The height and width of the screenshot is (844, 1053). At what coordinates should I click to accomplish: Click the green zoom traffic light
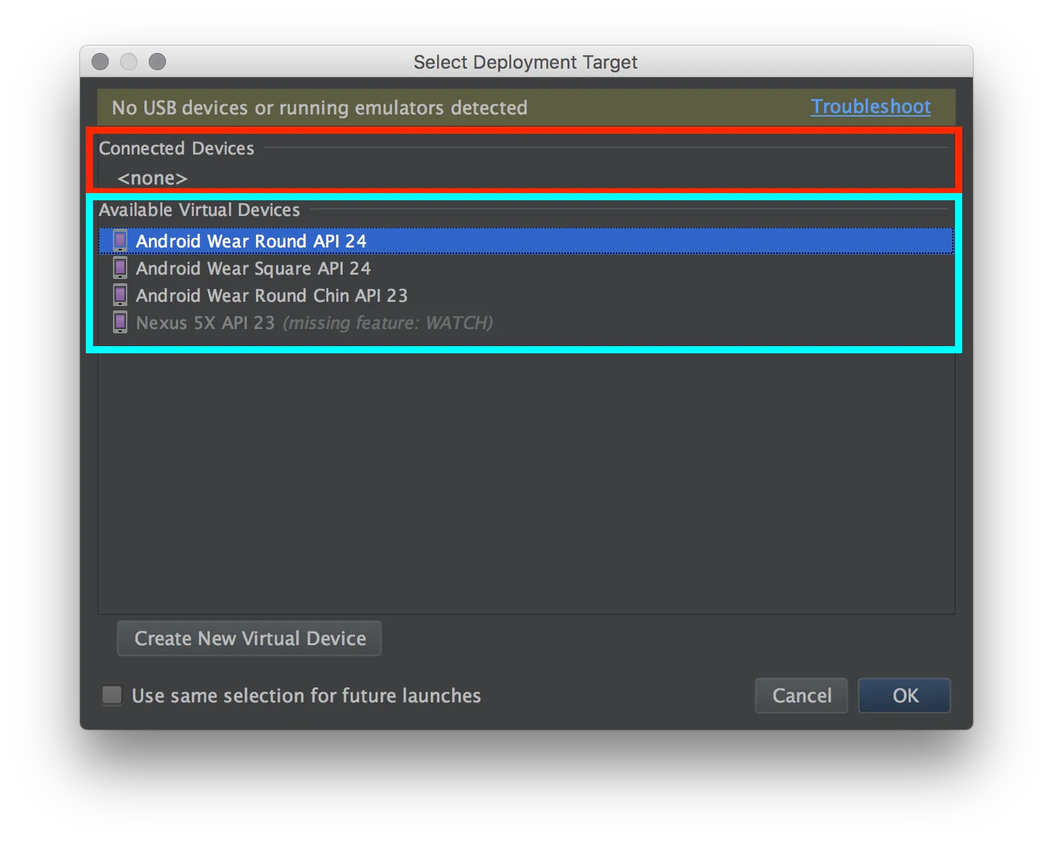[x=157, y=62]
